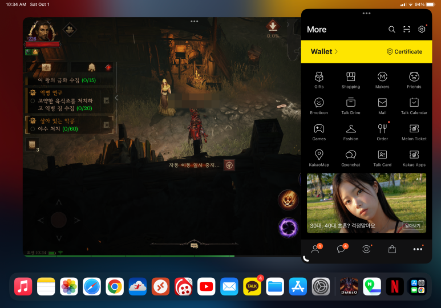Open Diablo Immortal from dock

tap(349, 286)
